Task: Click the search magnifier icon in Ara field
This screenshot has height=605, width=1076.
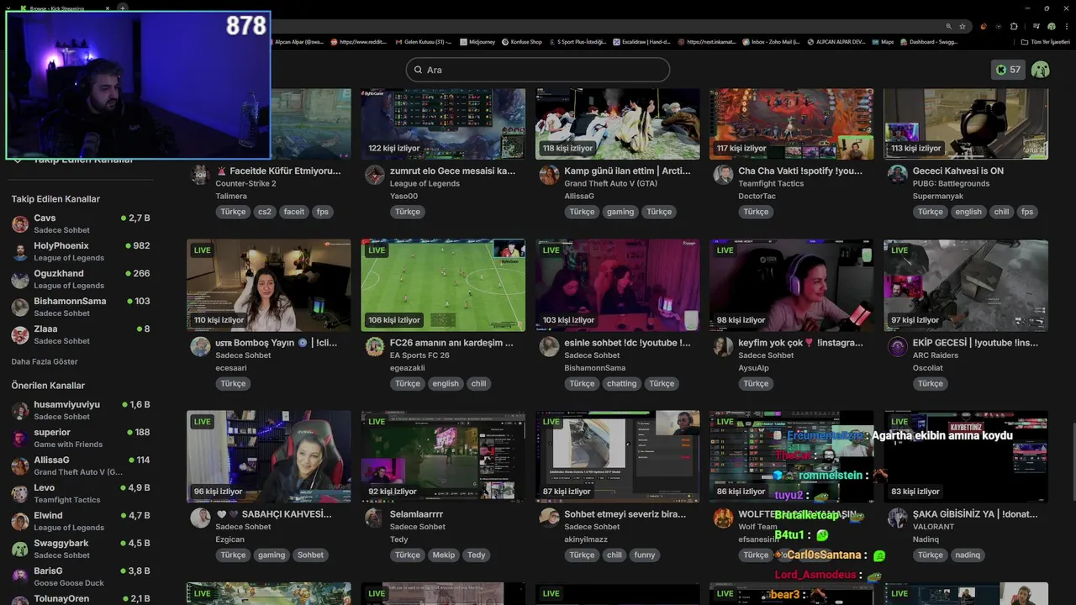Action: pos(419,70)
